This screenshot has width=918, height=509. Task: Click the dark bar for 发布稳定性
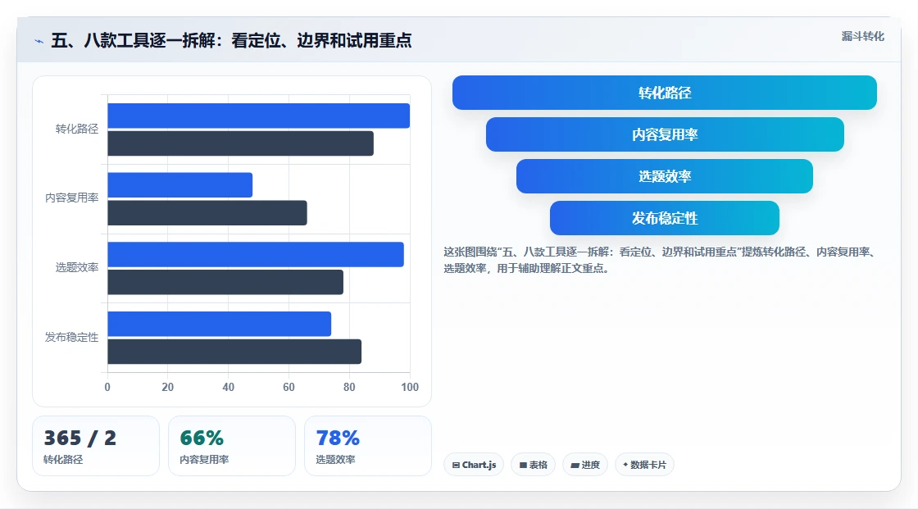(234, 352)
